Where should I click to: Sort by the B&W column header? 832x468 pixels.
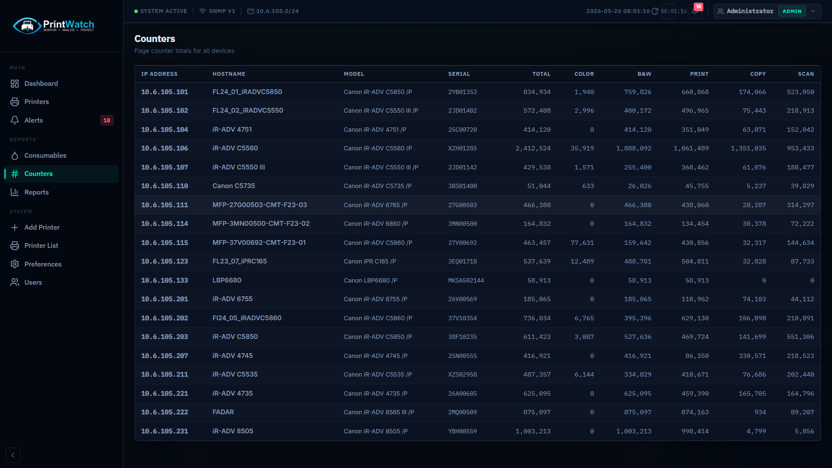tap(644, 74)
